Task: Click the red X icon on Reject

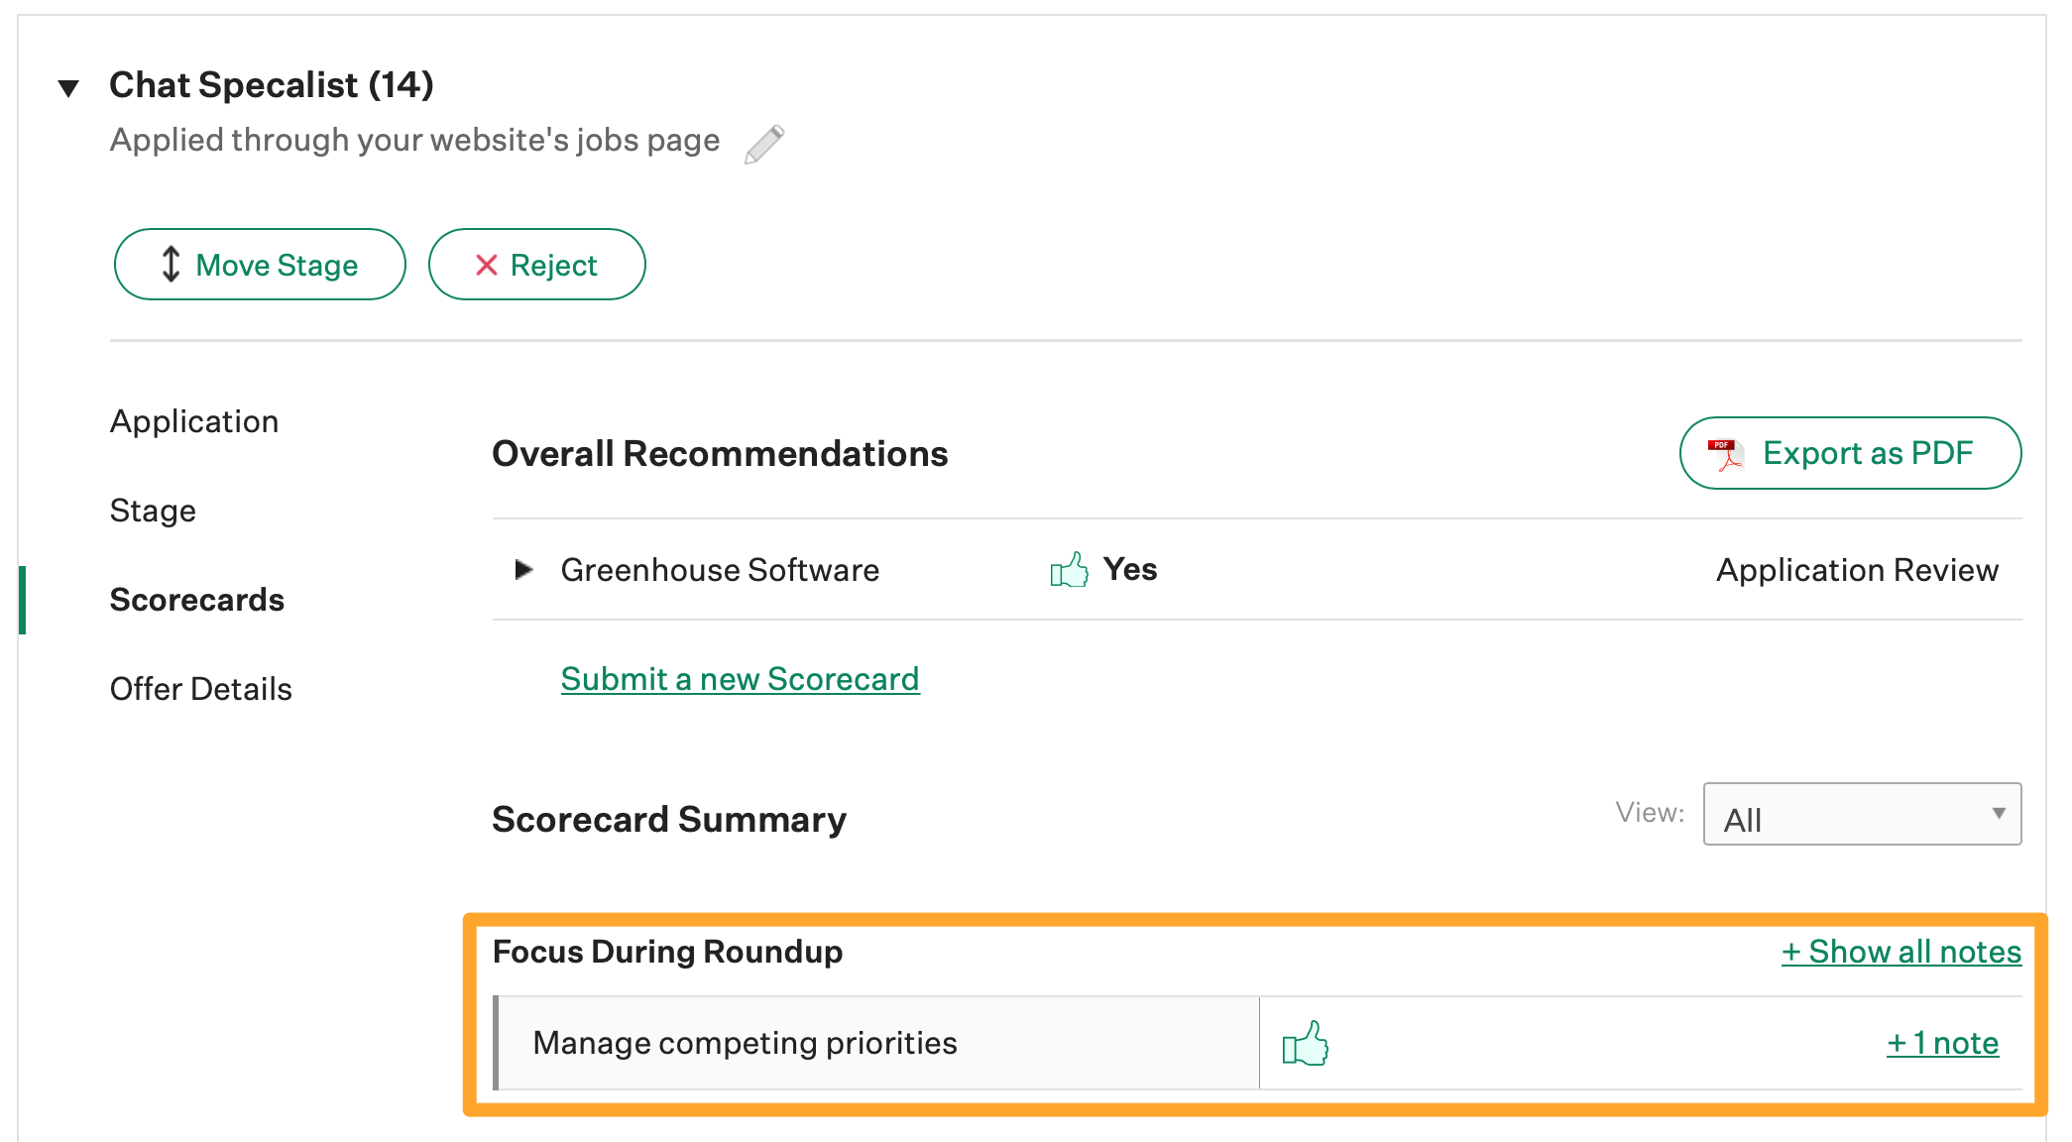Action: tap(486, 265)
